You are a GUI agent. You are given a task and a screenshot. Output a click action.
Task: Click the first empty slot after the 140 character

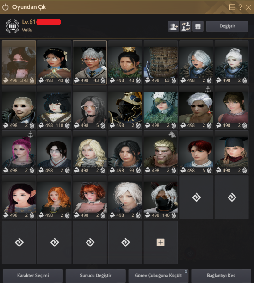[x=196, y=197]
